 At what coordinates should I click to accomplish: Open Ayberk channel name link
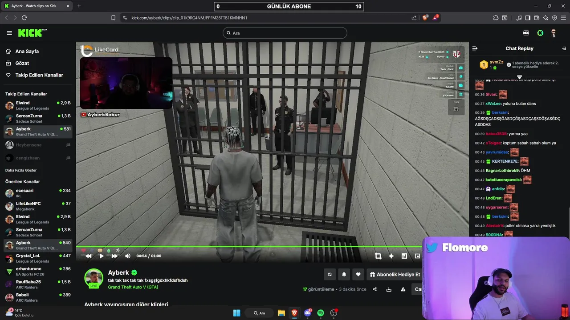[x=118, y=272]
